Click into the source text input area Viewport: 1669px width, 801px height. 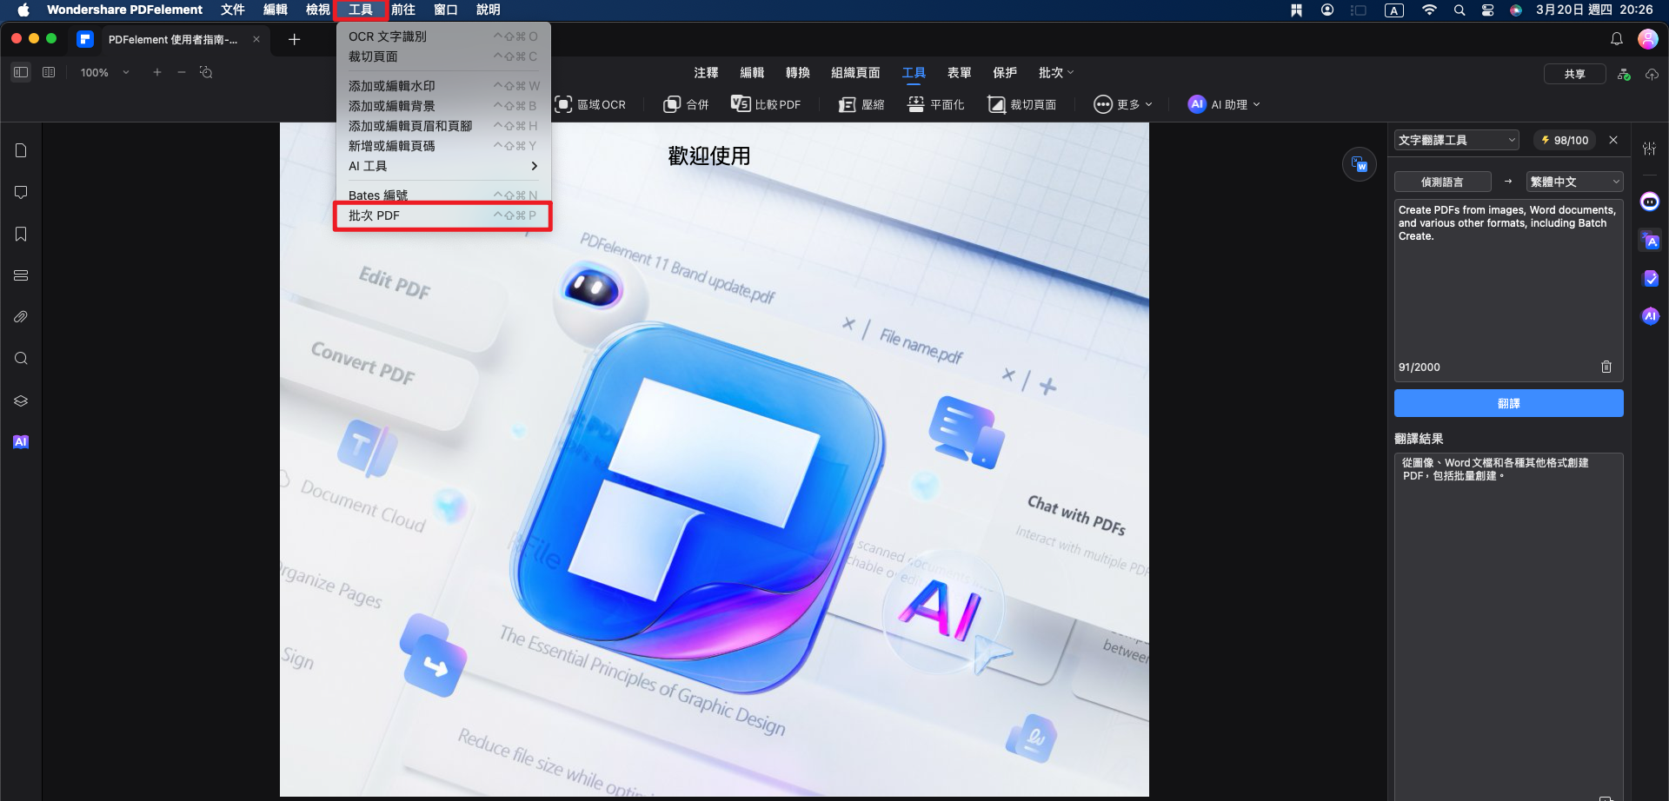pos(1507,287)
